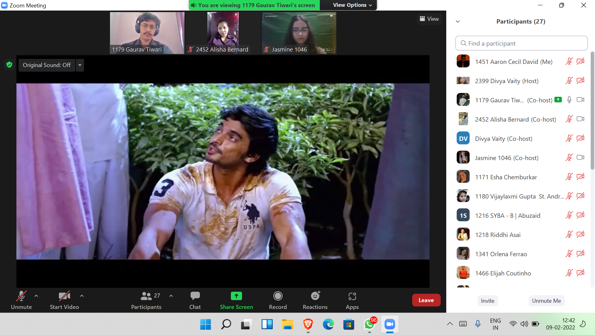Click volume speaker icon in system tray
This screenshot has height=335, width=595.
pos(524,324)
